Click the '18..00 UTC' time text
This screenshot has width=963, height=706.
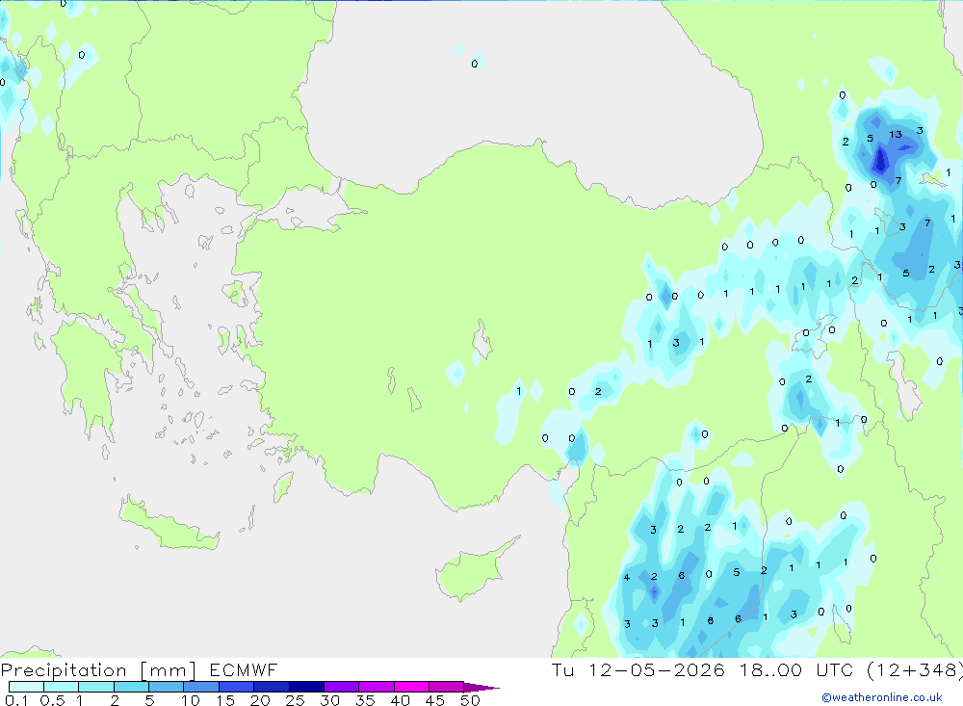[x=796, y=669]
